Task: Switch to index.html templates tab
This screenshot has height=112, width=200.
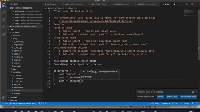Action: coord(146,4)
